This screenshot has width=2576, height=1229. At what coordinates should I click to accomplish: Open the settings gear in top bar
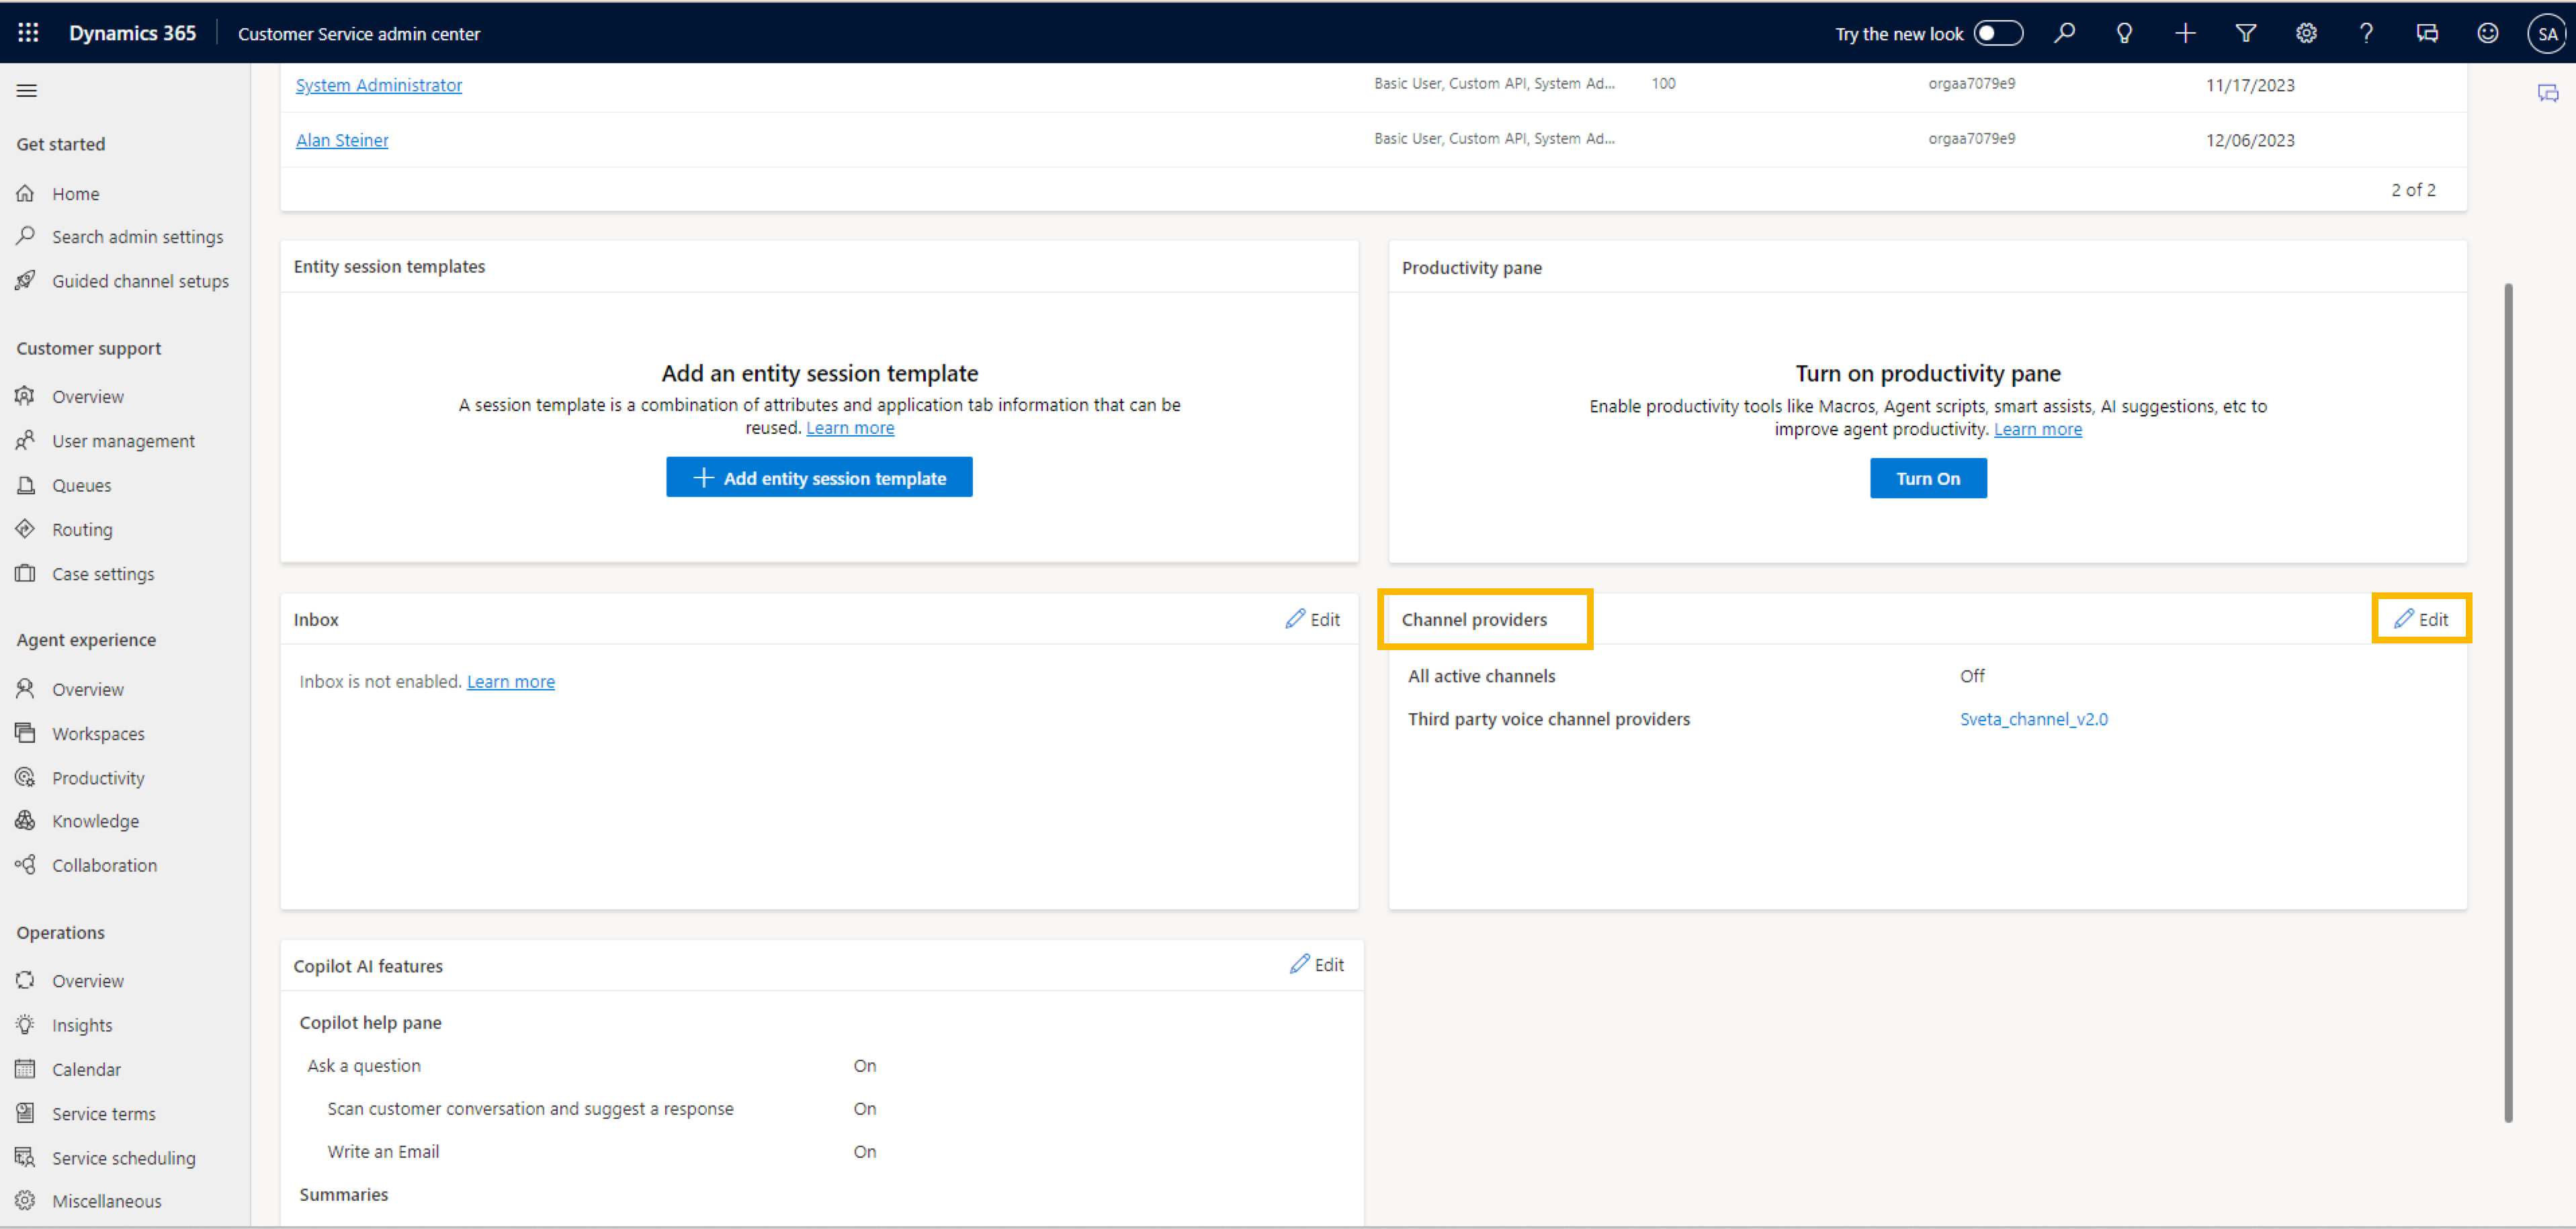2306,33
